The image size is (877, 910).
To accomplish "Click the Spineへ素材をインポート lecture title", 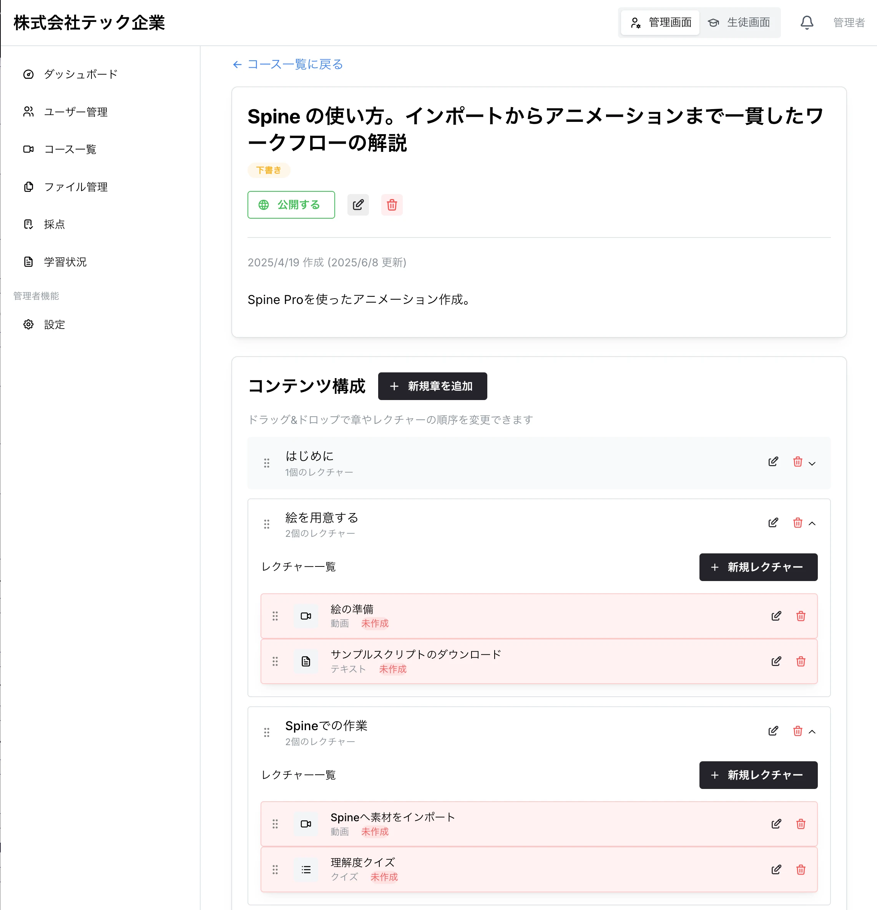I will coord(392,817).
